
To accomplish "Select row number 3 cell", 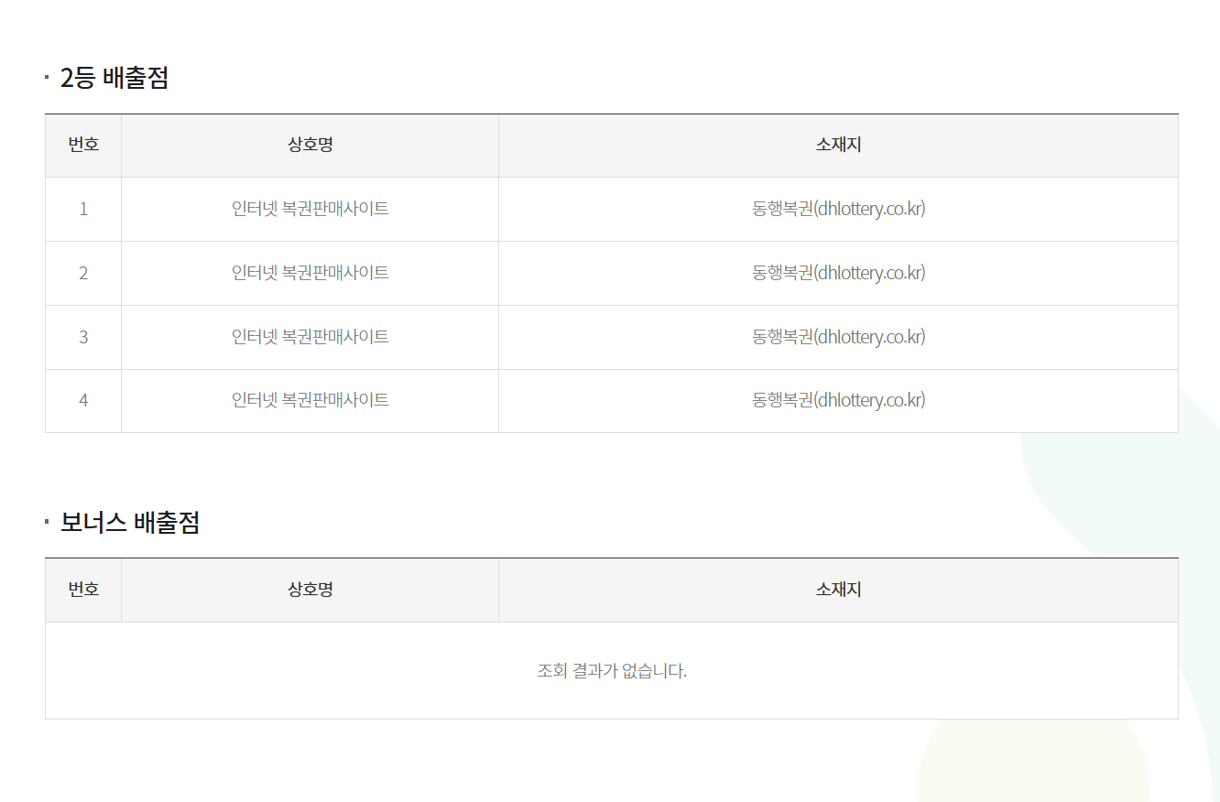I will 83,337.
